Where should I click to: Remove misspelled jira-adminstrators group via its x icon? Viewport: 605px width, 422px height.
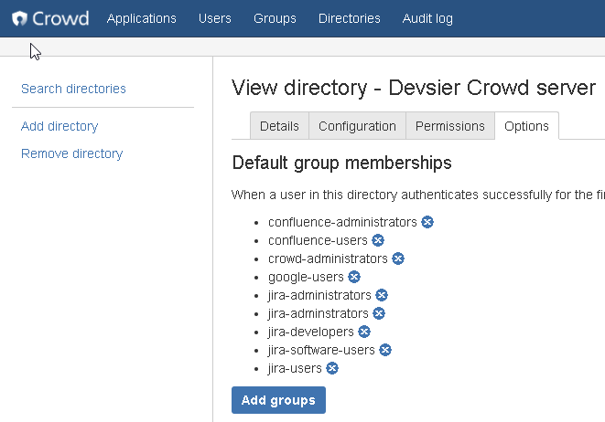379,313
